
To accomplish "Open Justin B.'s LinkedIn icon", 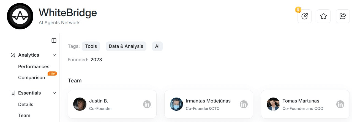I will [147, 104].
